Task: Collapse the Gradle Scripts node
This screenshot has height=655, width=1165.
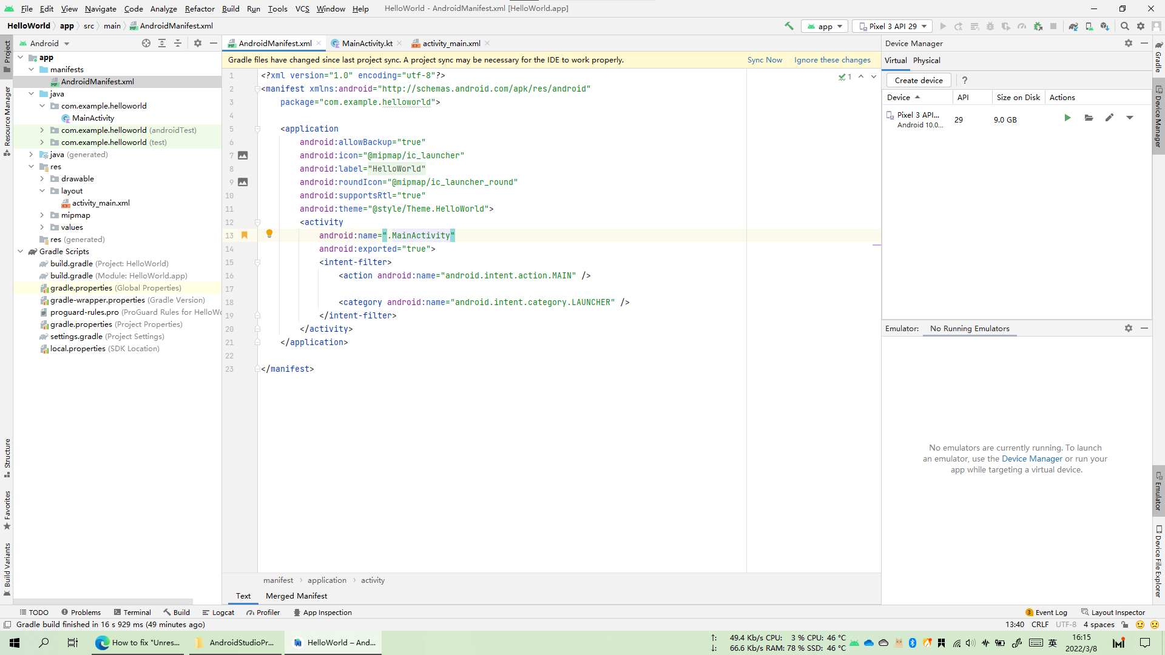Action: click(x=21, y=251)
